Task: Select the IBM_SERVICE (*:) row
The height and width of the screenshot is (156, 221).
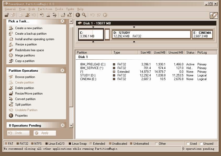Action: coord(143,68)
